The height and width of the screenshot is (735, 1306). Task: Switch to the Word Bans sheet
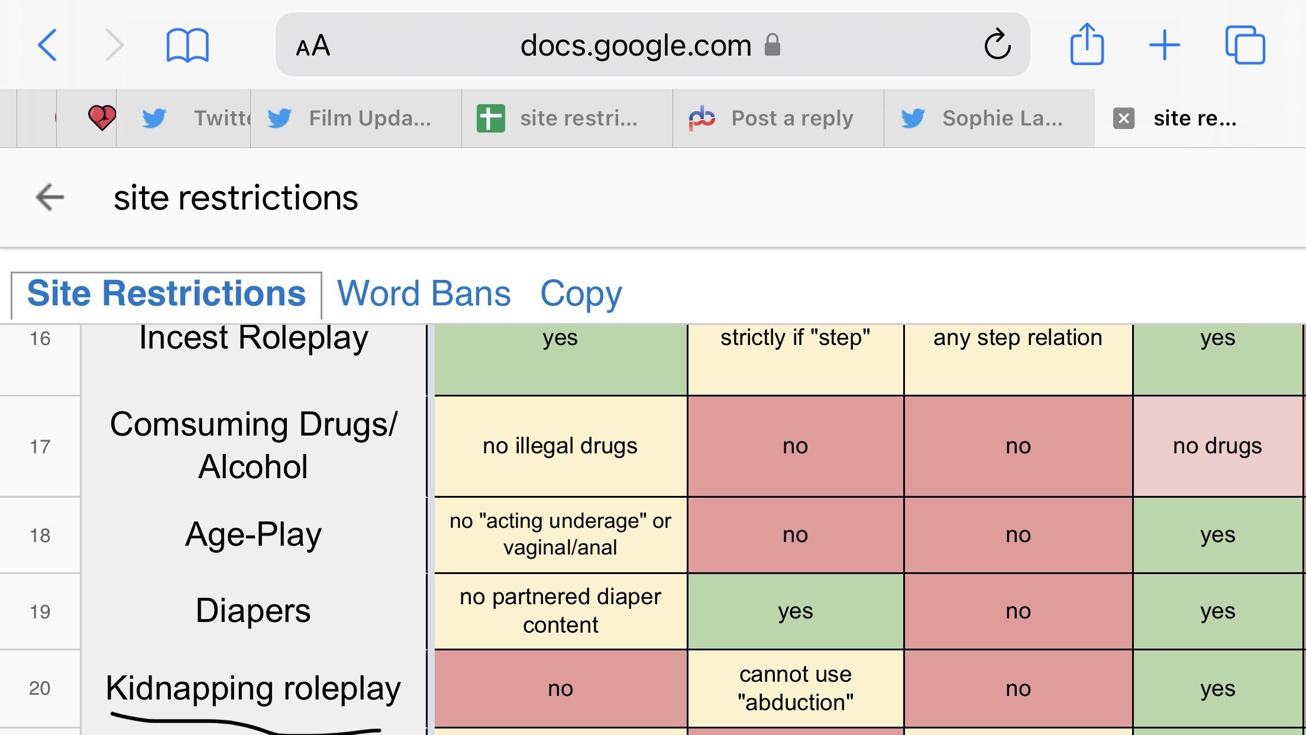click(x=424, y=294)
